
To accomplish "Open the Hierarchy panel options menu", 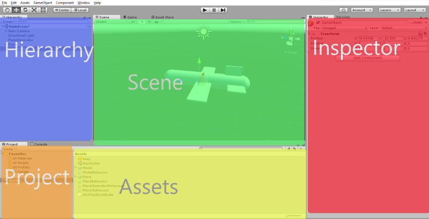I will [89, 18].
